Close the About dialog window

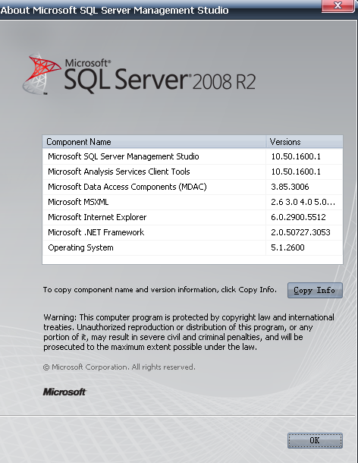pos(338,5)
